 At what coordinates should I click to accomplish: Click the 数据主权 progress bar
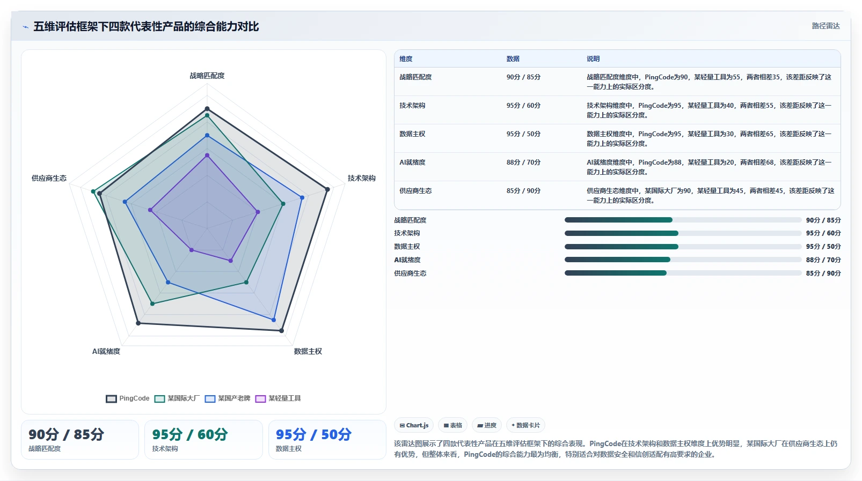point(683,247)
